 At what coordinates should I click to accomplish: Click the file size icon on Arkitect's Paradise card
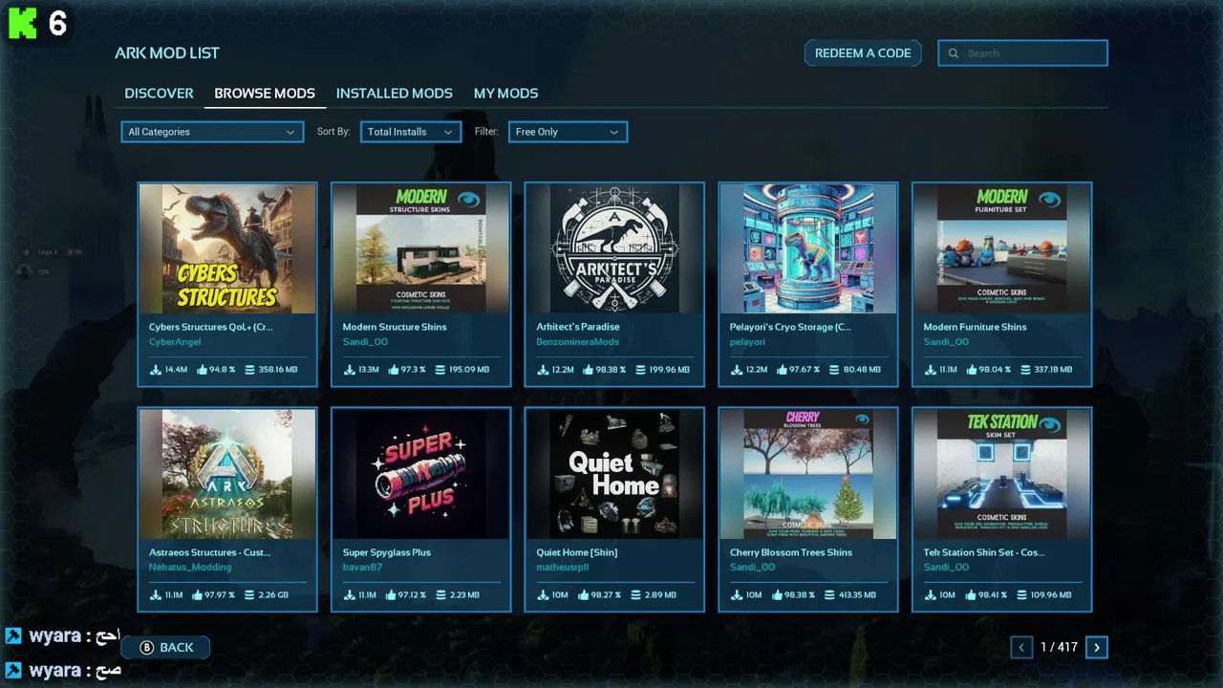639,370
